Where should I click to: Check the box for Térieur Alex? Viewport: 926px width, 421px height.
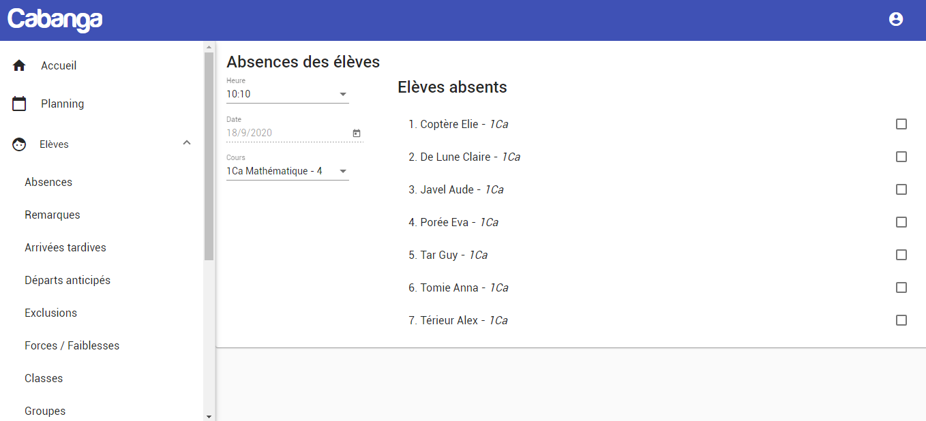[x=901, y=320]
